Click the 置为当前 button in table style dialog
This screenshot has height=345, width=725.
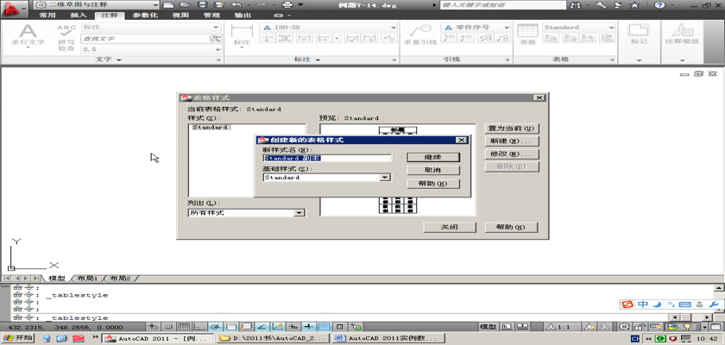point(512,128)
